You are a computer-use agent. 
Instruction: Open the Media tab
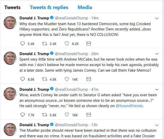[x=85, y=7]
